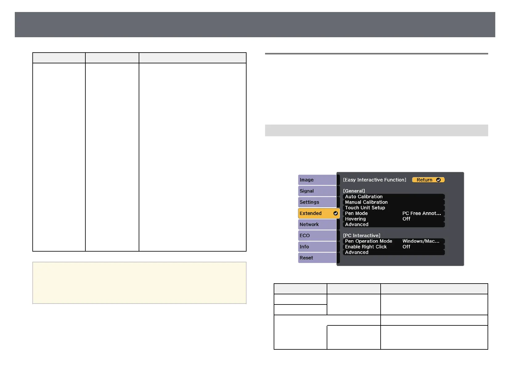
Task: Select Pen Operation Mode row
Action: pyautogui.click(x=394, y=241)
